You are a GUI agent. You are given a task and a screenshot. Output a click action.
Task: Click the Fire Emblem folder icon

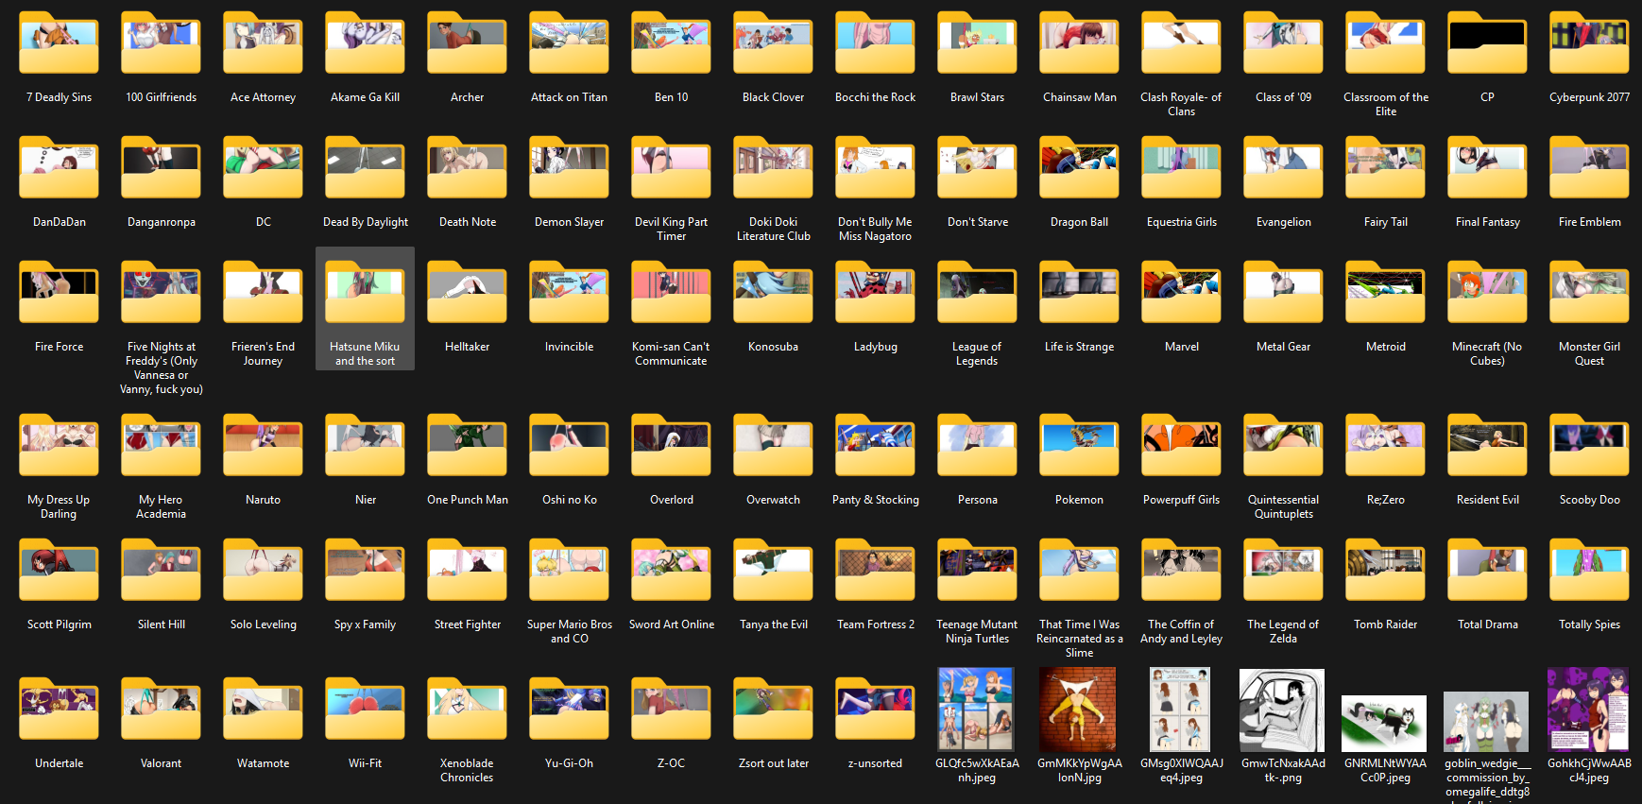(x=1589, y=168)
